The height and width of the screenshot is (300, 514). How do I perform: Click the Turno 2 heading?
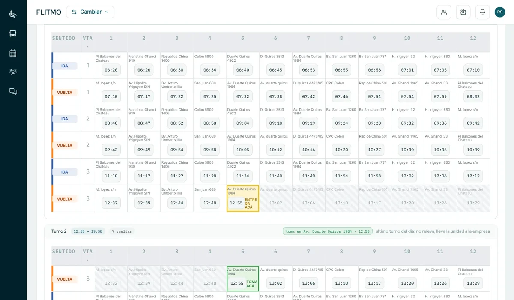pyautogui.click(x=59, y=231)
